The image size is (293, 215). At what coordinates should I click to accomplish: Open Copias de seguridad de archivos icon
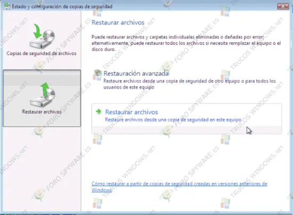(x=42, y=36)
